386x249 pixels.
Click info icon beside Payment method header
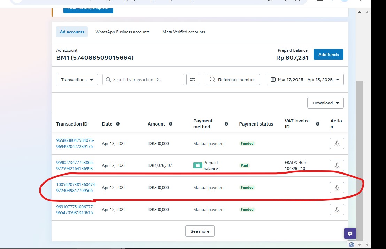tap(226, 124)
